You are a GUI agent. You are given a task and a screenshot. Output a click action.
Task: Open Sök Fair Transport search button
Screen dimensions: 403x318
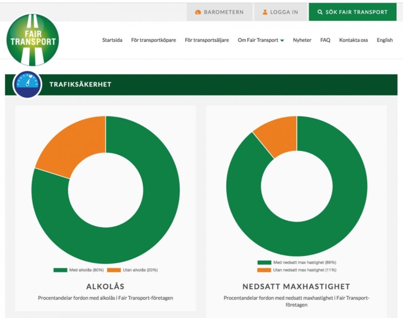pos(352,12)
